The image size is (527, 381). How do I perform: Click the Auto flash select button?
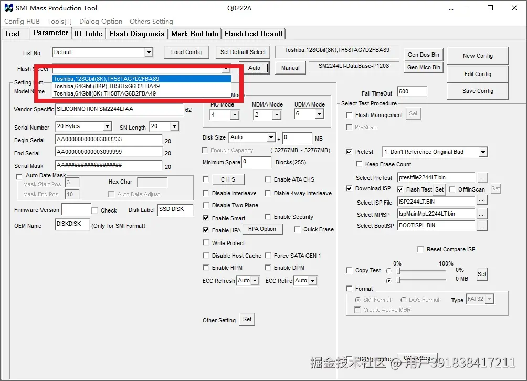tap(254, 68)
